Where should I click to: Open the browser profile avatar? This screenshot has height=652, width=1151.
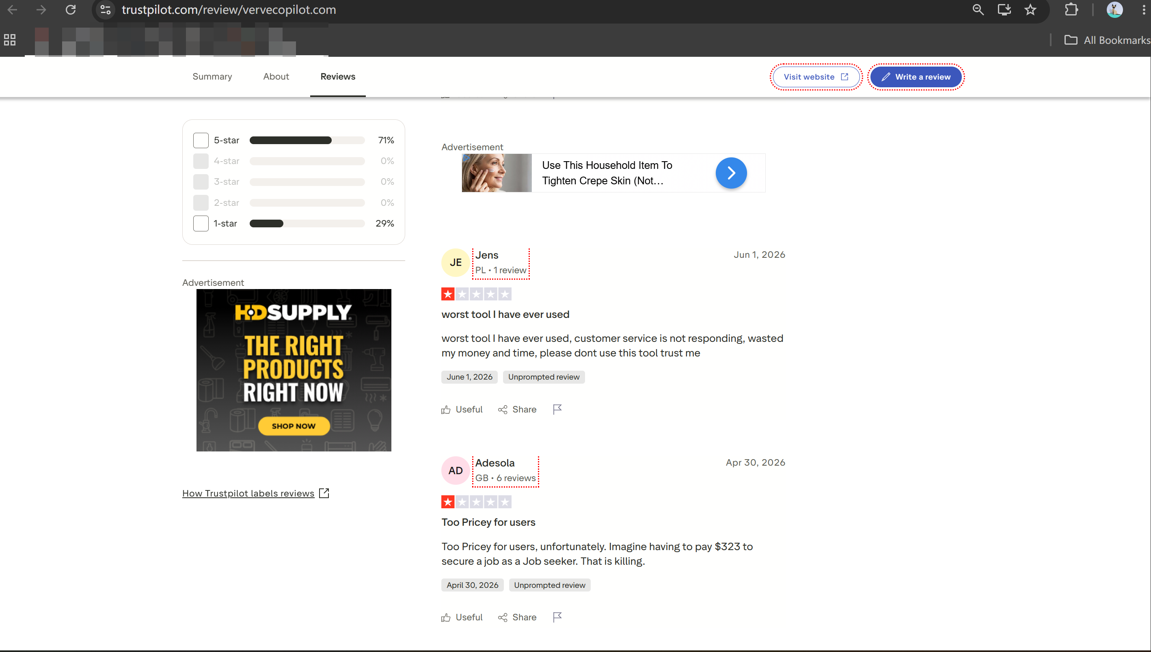[1114, 9]
